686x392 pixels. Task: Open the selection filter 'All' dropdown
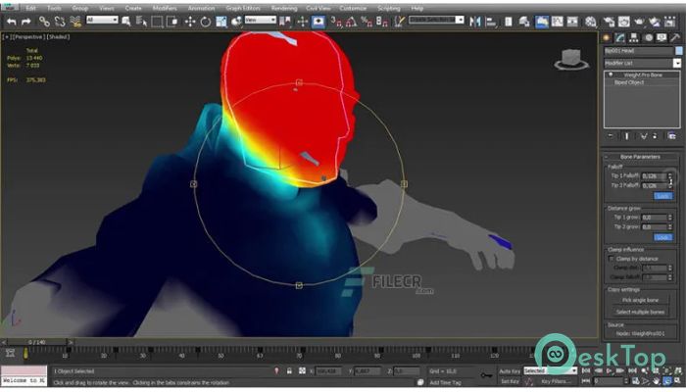click(102, 20)
